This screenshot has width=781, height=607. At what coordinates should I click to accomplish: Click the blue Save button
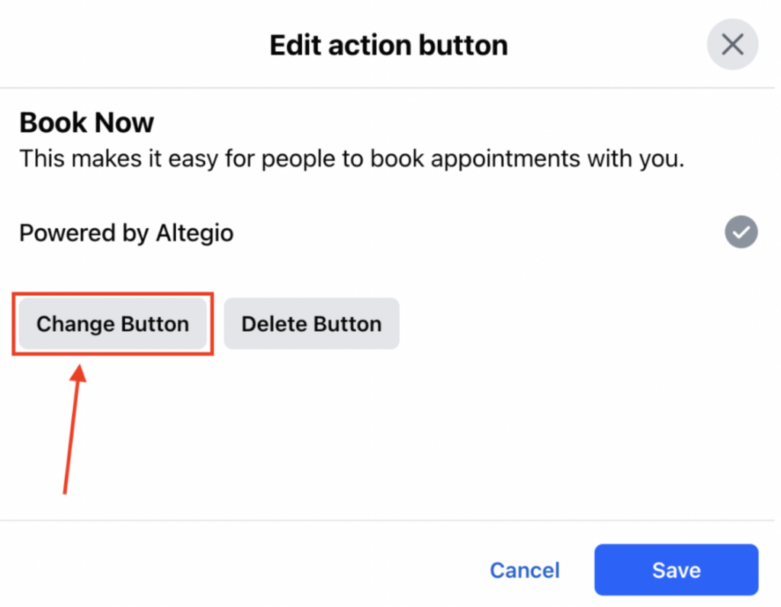tap(676, 570)
